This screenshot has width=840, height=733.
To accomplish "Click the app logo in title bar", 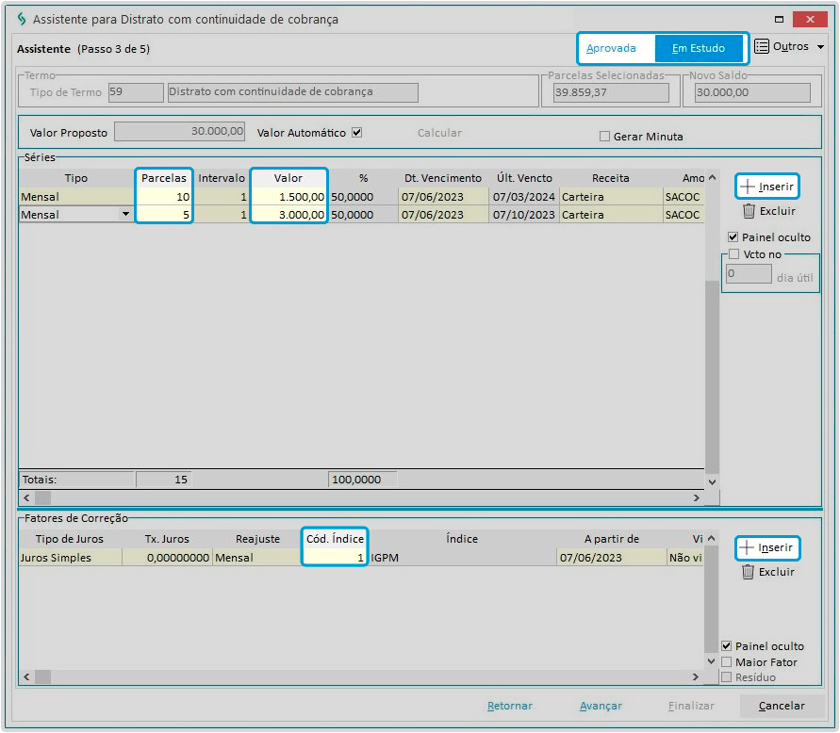I will coord(21,19).
